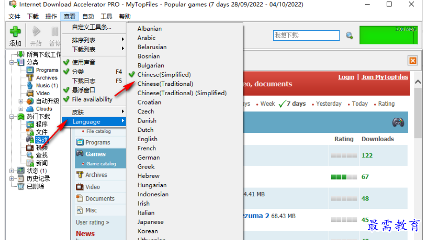Expand the 自动升级 tree node
Viewport: 424px width, 240px height.
(21, 101)
